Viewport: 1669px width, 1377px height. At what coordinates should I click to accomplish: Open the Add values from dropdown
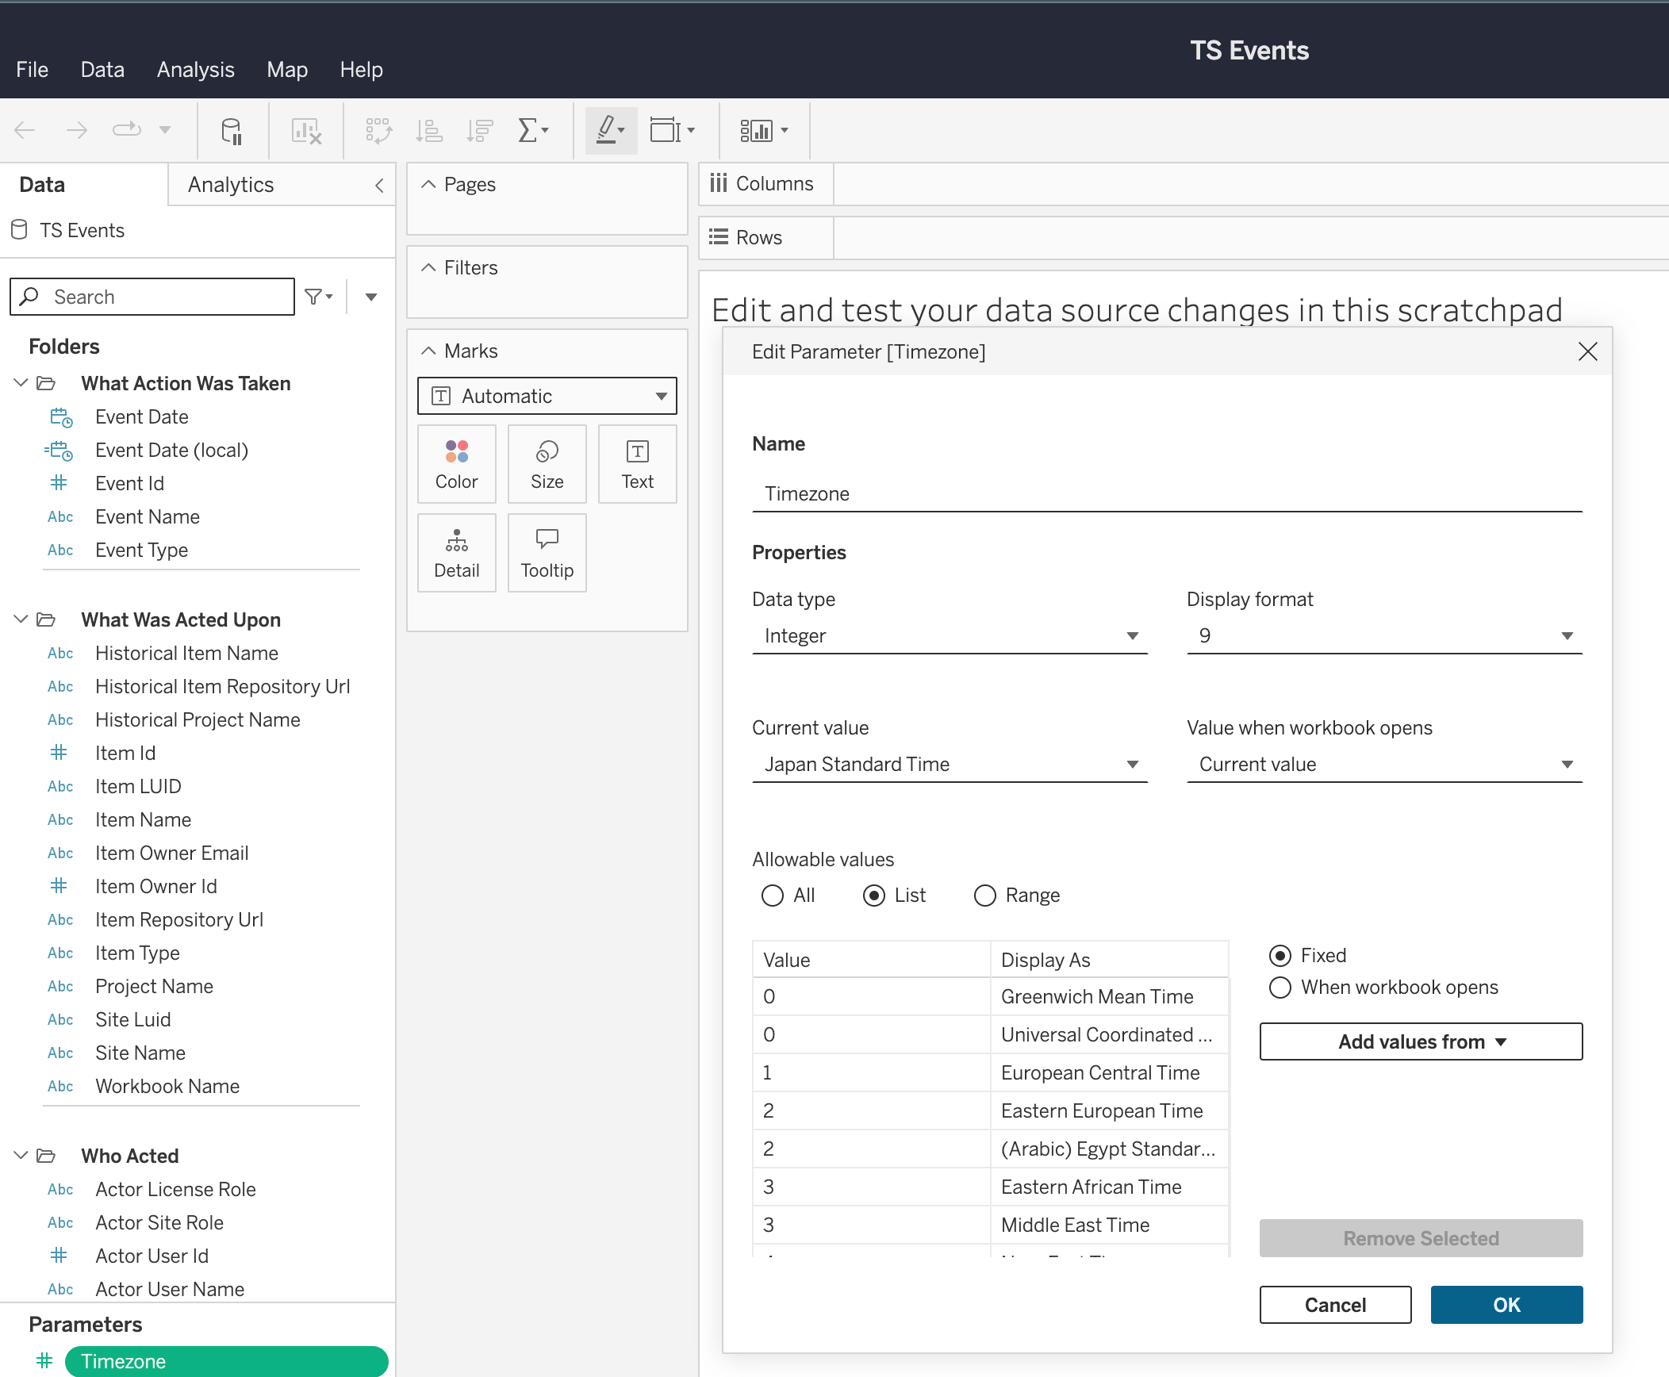click(1421, 1041)
